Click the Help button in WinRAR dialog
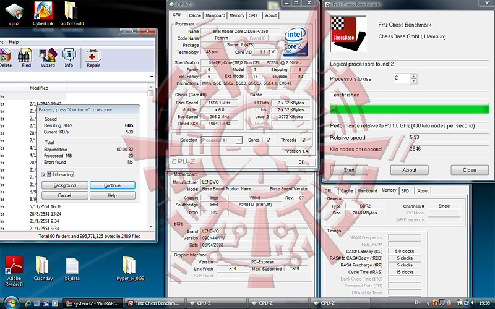The height and width of the screenshot is (309, 495). pos(113,195)
